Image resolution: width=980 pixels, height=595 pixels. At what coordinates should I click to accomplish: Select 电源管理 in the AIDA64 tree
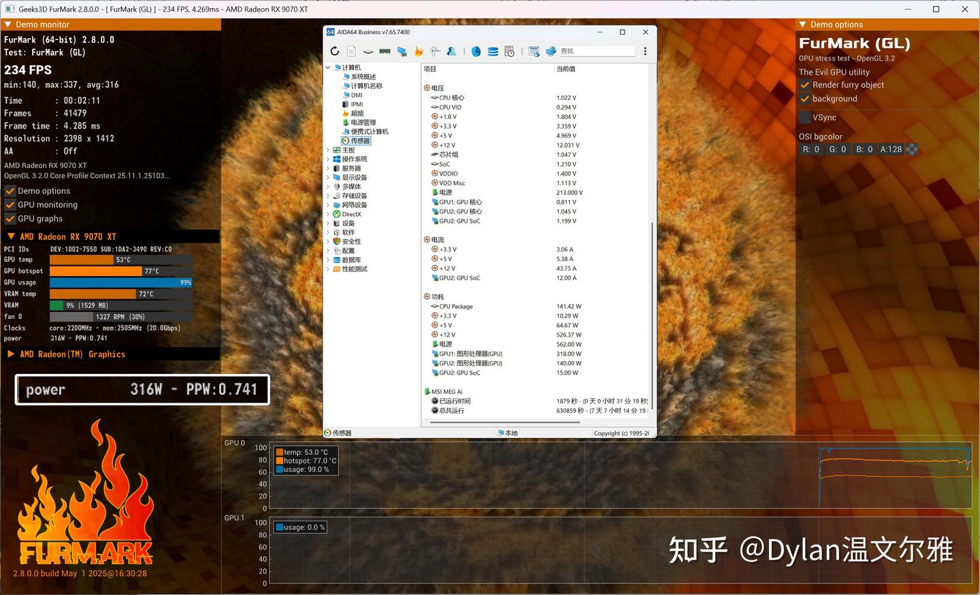363,122
